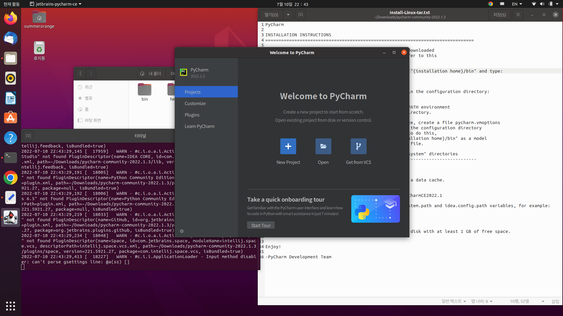
Task: Select the Projects tab
Action: coord(206,92)
